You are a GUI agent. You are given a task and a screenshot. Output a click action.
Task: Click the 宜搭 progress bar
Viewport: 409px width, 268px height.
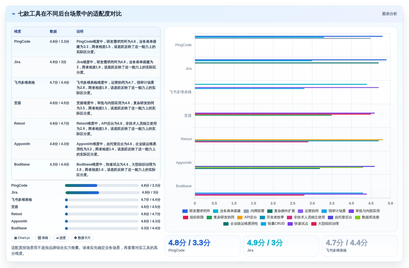(x=102, y=207)
